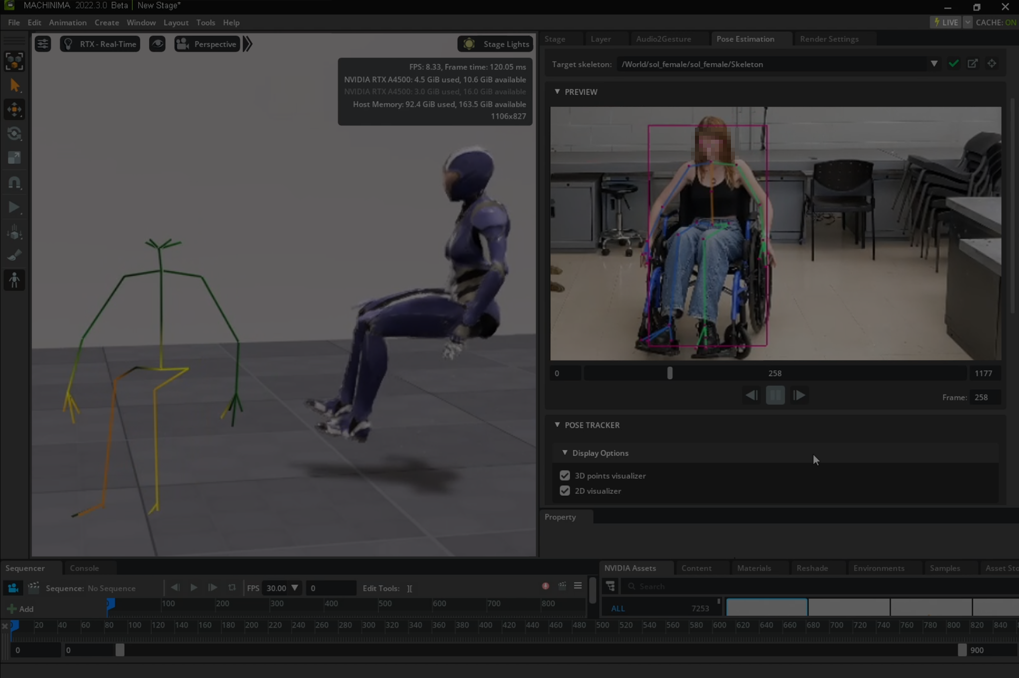Image resolution: width=1019 pixels, height=678 pixels.
Task: Select the Rotate tool in left toolbar
Action: (14, 134)
